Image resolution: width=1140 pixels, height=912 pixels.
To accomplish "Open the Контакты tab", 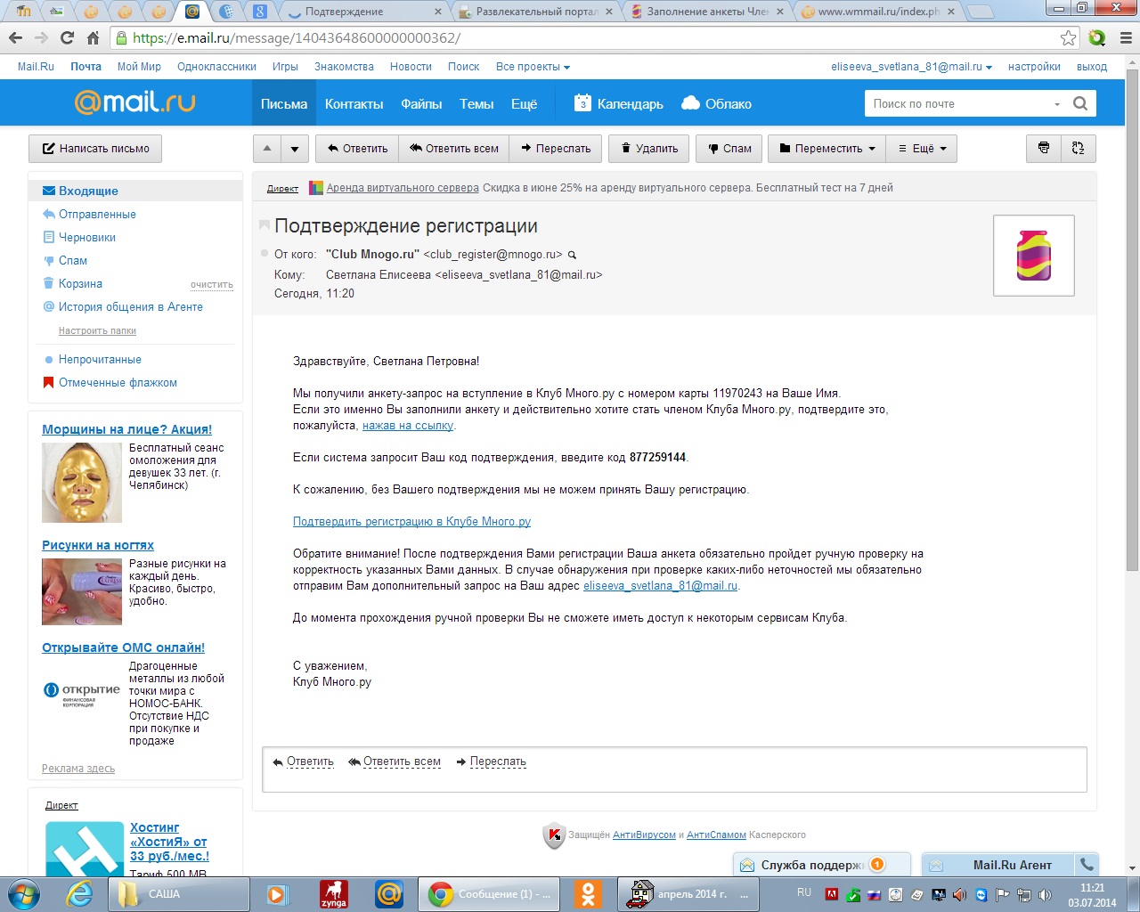I will click(x=354, y=103).
